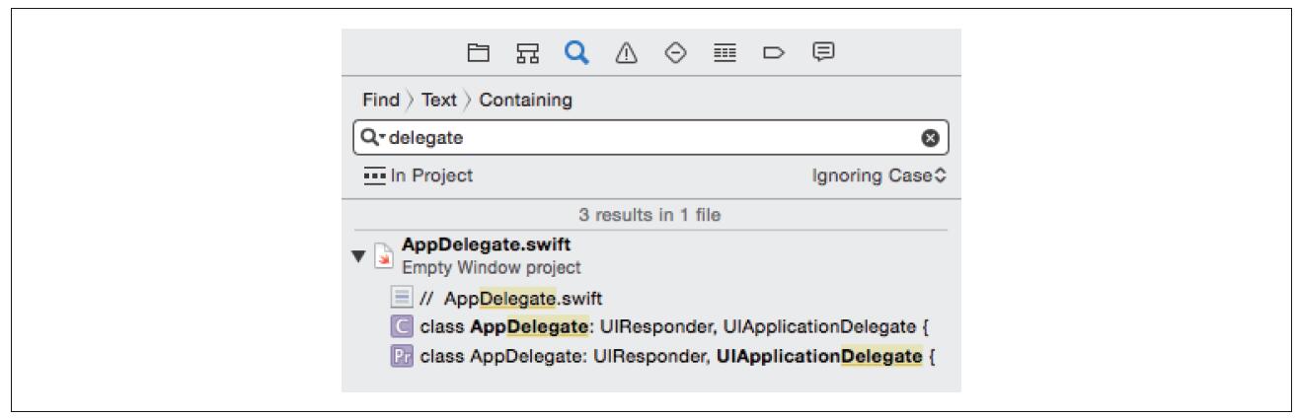1298x418 pixels.
Task: Open the Debug navigator lines icon
Action: 723,50
